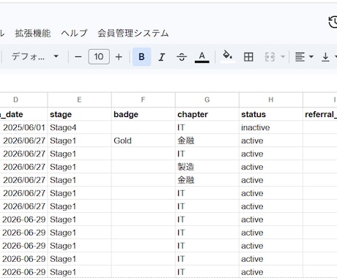Click the badge header cell

pos(143,114)
